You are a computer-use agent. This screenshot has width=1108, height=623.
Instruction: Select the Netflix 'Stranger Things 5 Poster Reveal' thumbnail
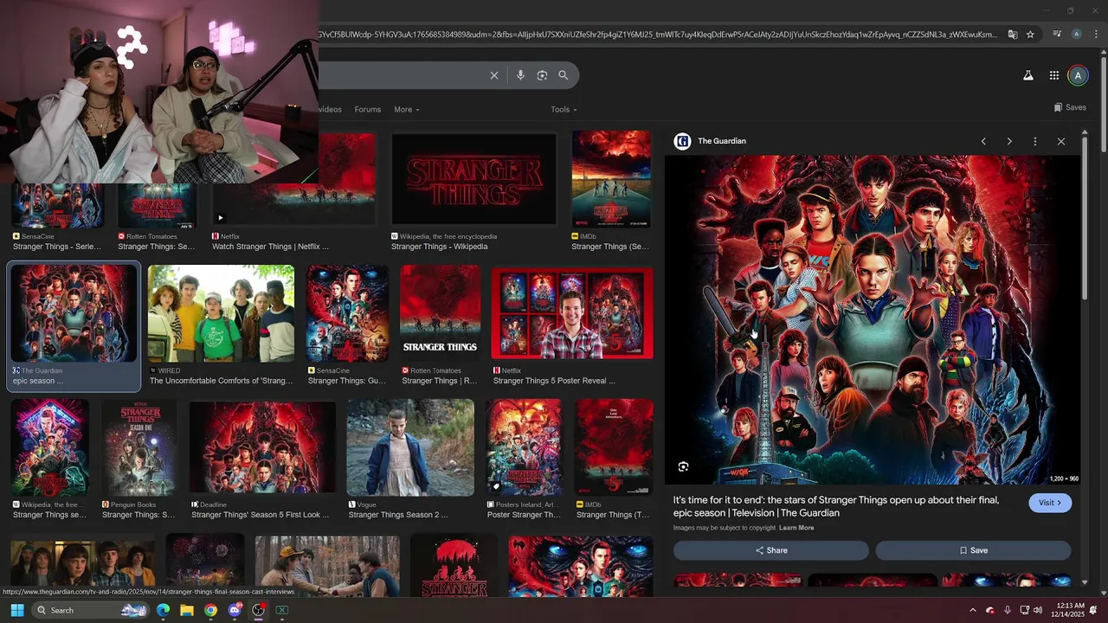572,313
